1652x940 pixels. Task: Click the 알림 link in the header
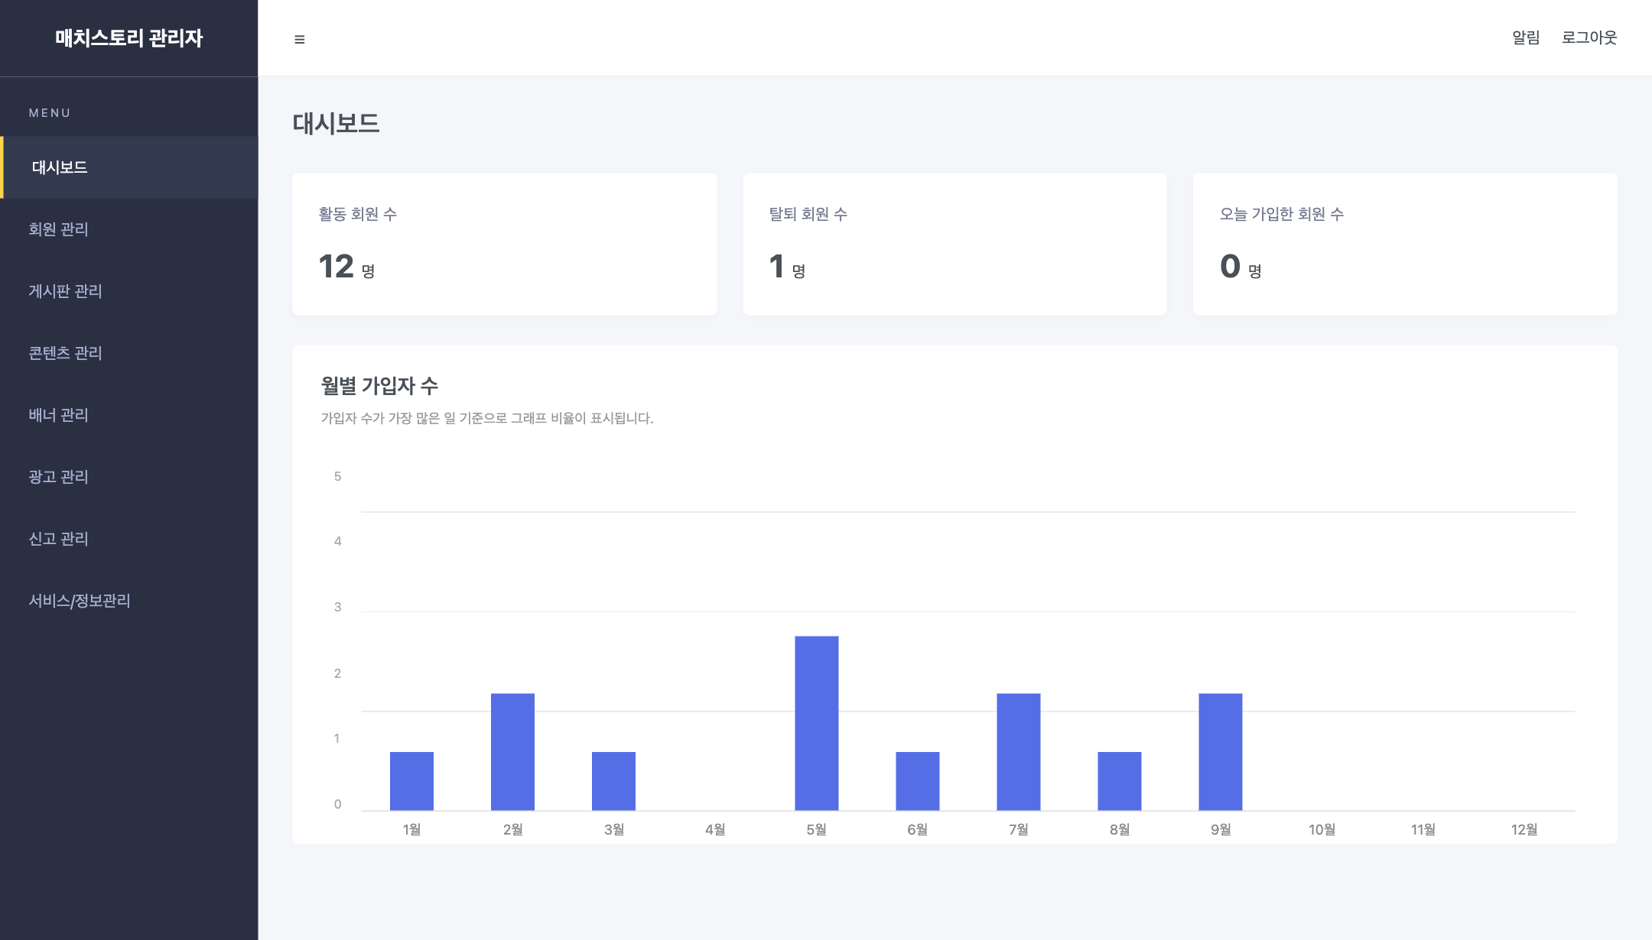point(1526,37)
